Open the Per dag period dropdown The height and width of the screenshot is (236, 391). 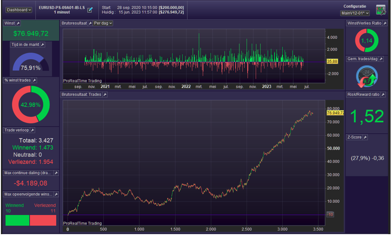click(x=103, y=23)
